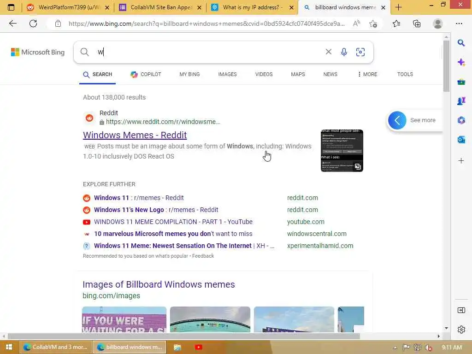Open Windows 11 r/memes Reddit link

coord(139,198)
